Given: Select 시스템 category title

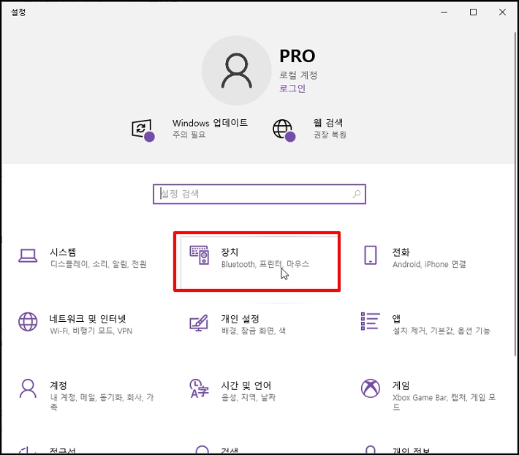Looking at the screenshot, I should (63, 252).
